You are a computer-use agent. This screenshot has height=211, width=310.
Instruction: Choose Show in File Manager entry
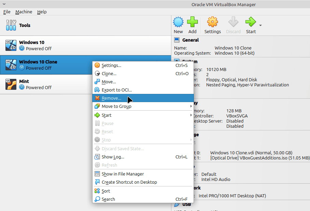tap(143, 174)
